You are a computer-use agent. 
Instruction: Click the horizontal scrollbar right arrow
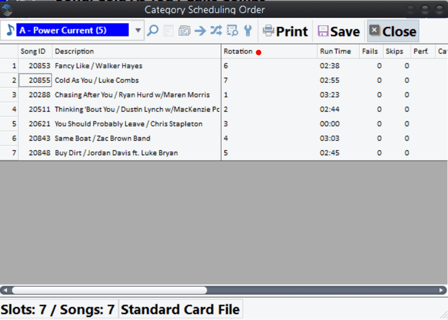442,291
